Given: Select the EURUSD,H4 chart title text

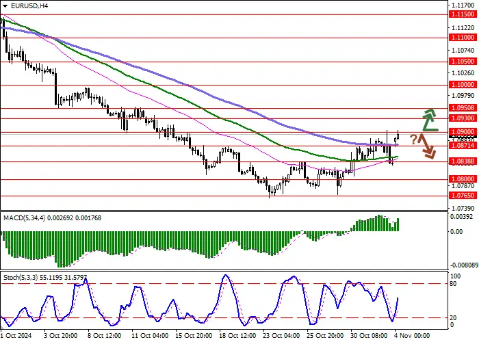Looking at the screenshot, I should tap(29, 5).
